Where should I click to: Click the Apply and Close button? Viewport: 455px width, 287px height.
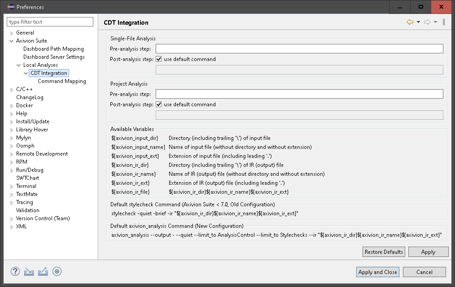tap(377, 272)
